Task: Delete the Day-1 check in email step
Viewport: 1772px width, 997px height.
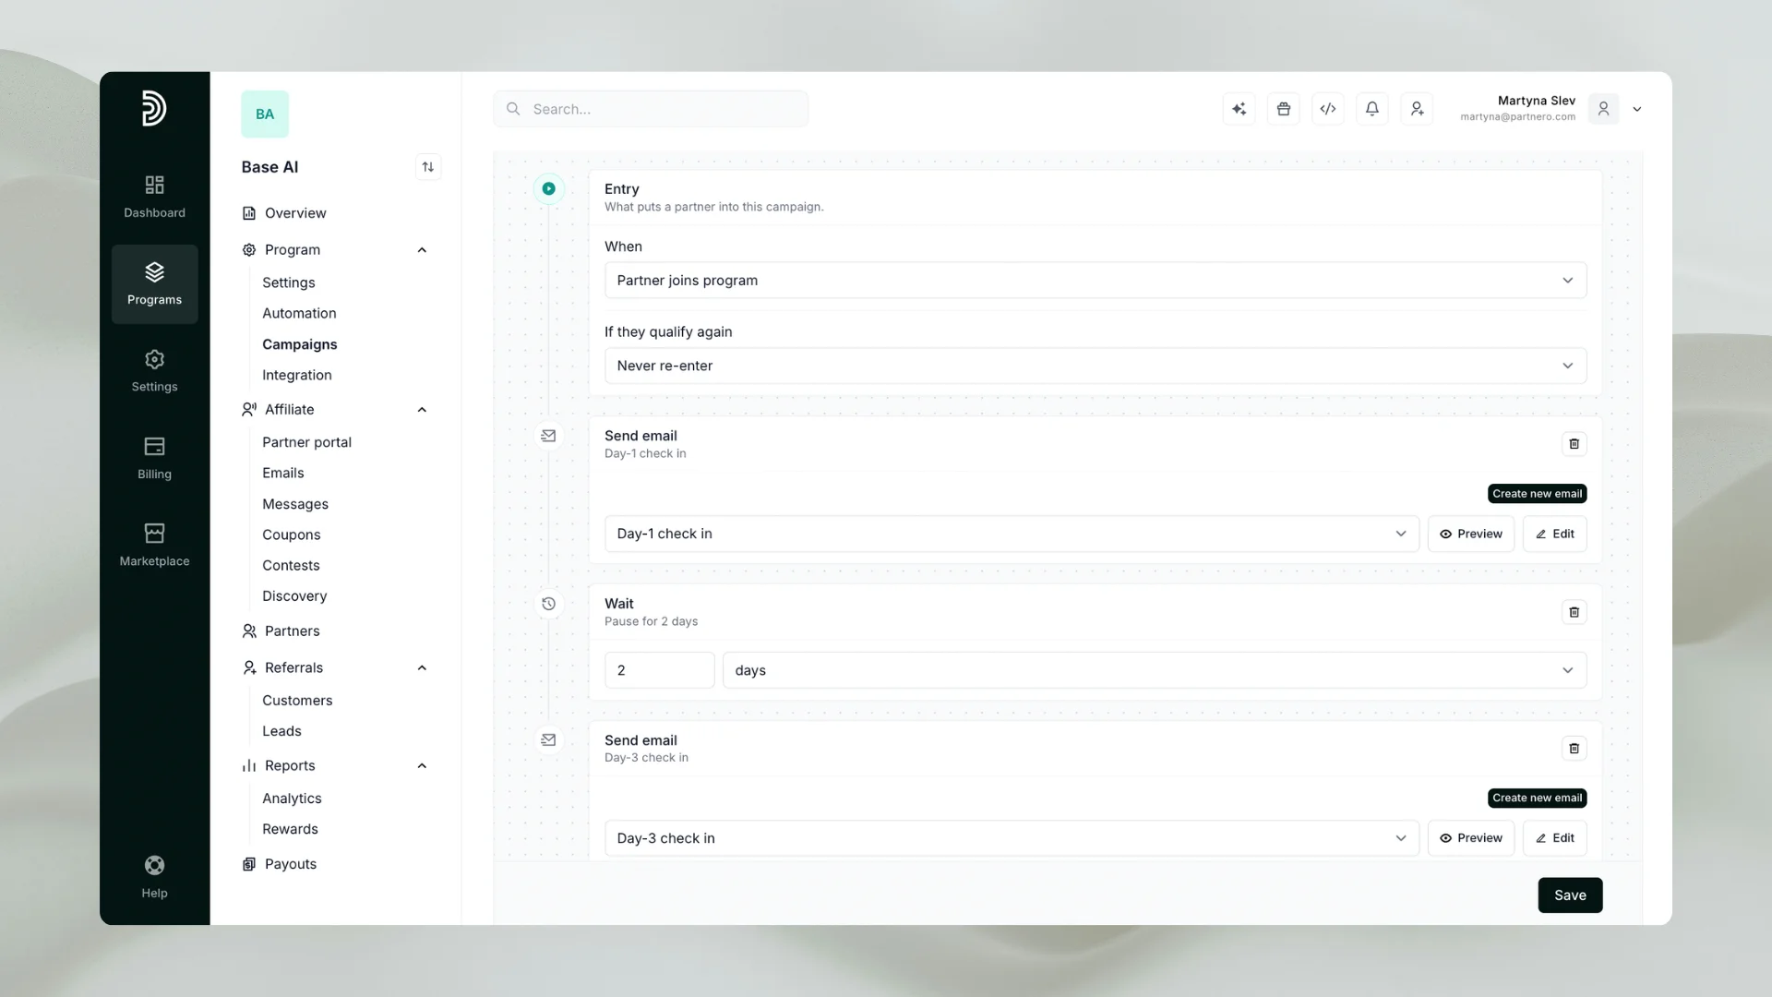Action: pyautogui.click(x=1574, y=444)
